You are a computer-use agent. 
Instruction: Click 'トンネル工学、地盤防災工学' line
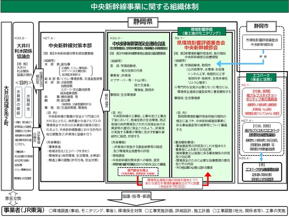pyautogui.click(x=206, y=74)
